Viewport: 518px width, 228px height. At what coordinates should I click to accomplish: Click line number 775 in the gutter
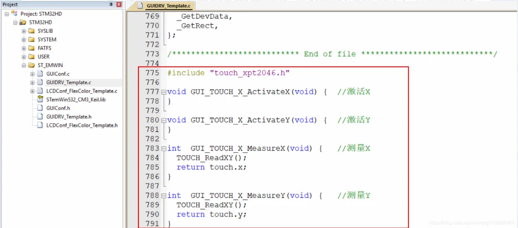pos(152,73)
